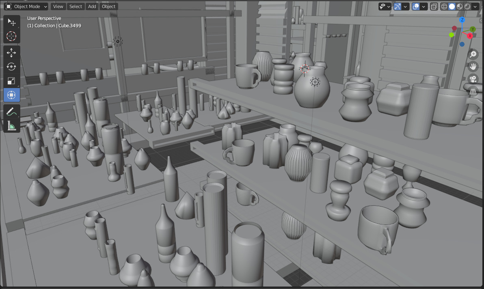
Task: Click the 'User Perspective' label
Action: pos(44,18)
